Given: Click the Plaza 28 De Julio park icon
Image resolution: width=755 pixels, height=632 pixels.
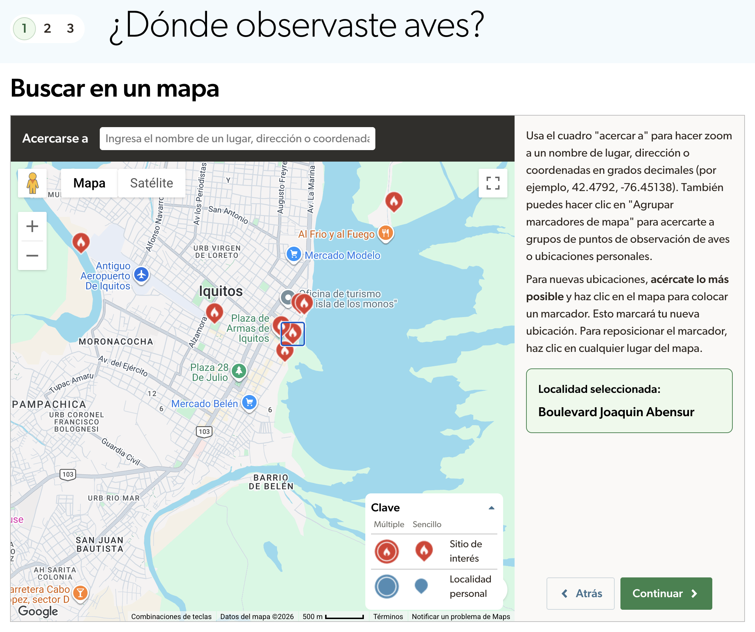Looking at the screenshot, I should [239, 371].
